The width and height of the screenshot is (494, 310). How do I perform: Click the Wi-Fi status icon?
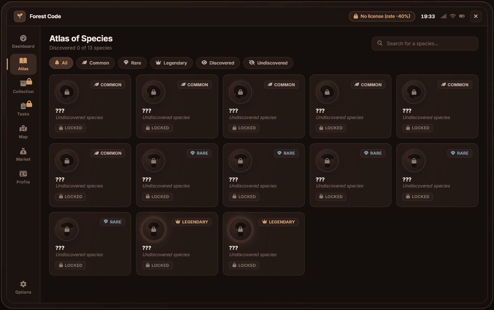[453, 16]
